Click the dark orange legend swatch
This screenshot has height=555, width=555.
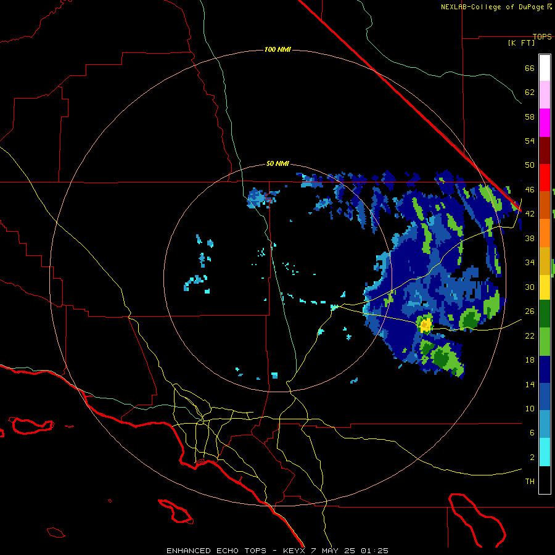(545, 205)
